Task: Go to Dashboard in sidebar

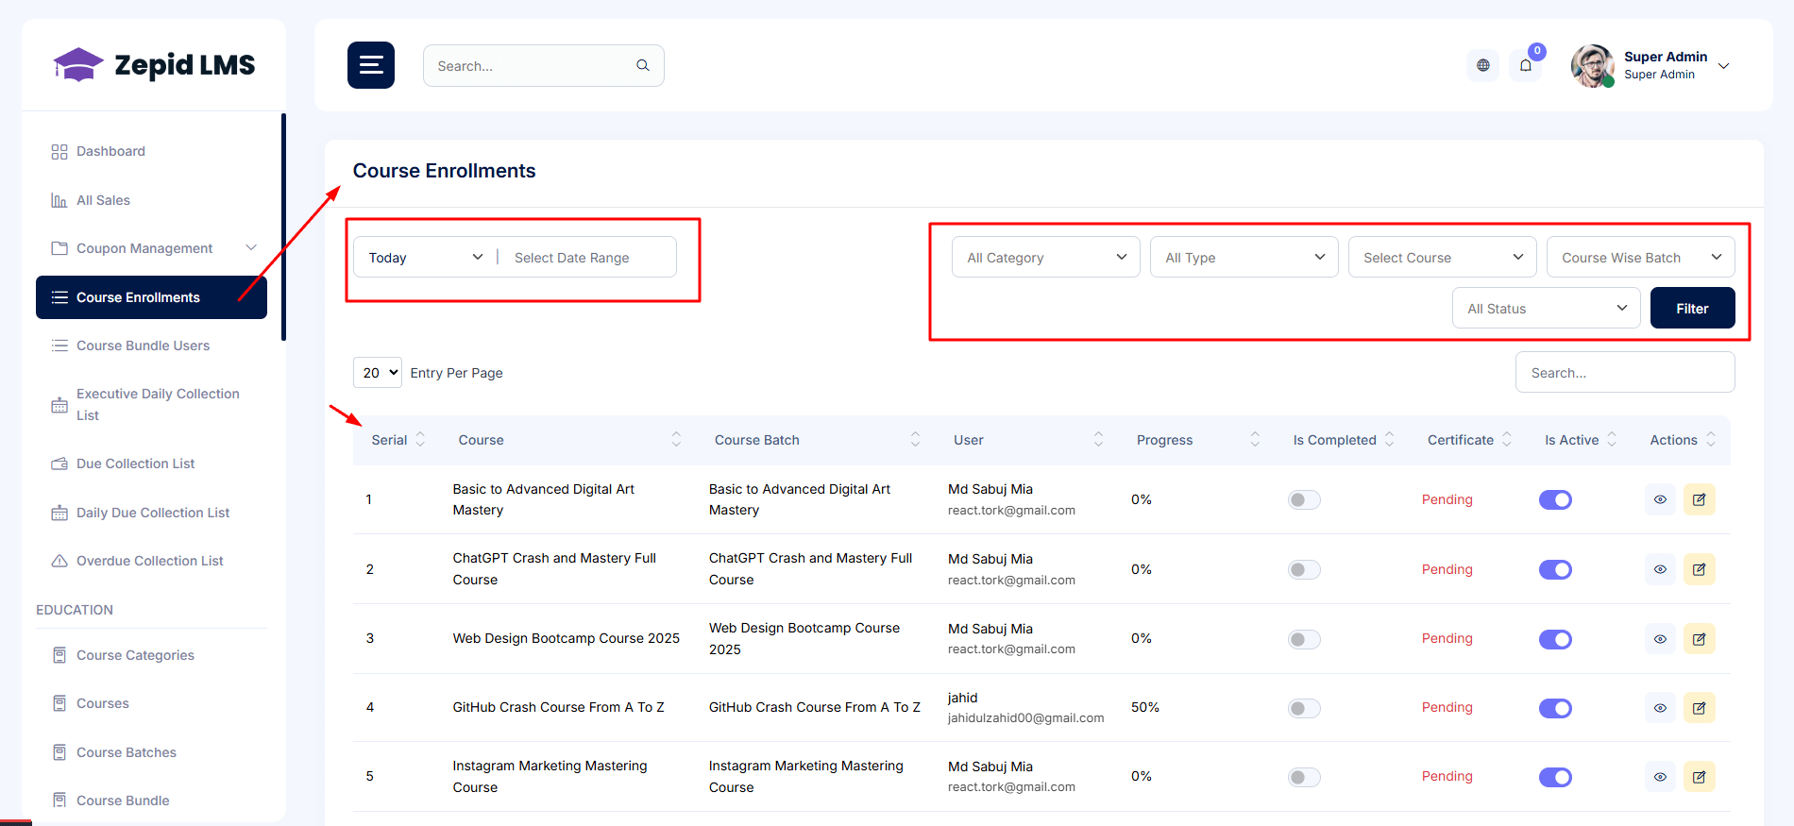Action: 151,151
